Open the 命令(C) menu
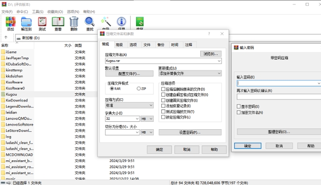321x185 pixels. coord(22,12)
